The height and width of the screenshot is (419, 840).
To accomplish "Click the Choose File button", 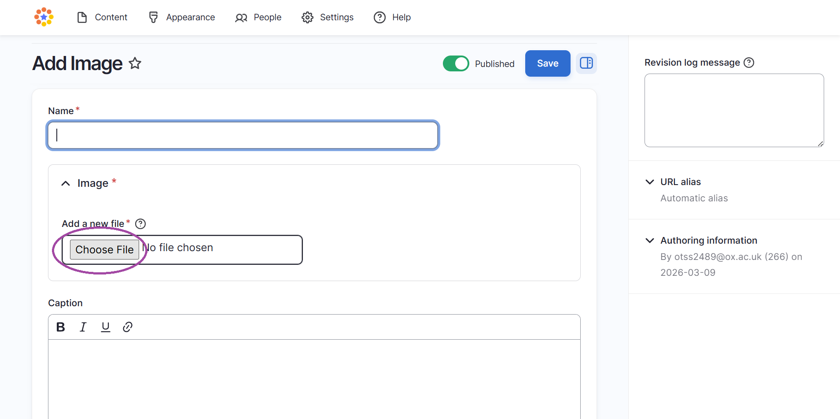I will pyautogui.click(x=104, y=249).
